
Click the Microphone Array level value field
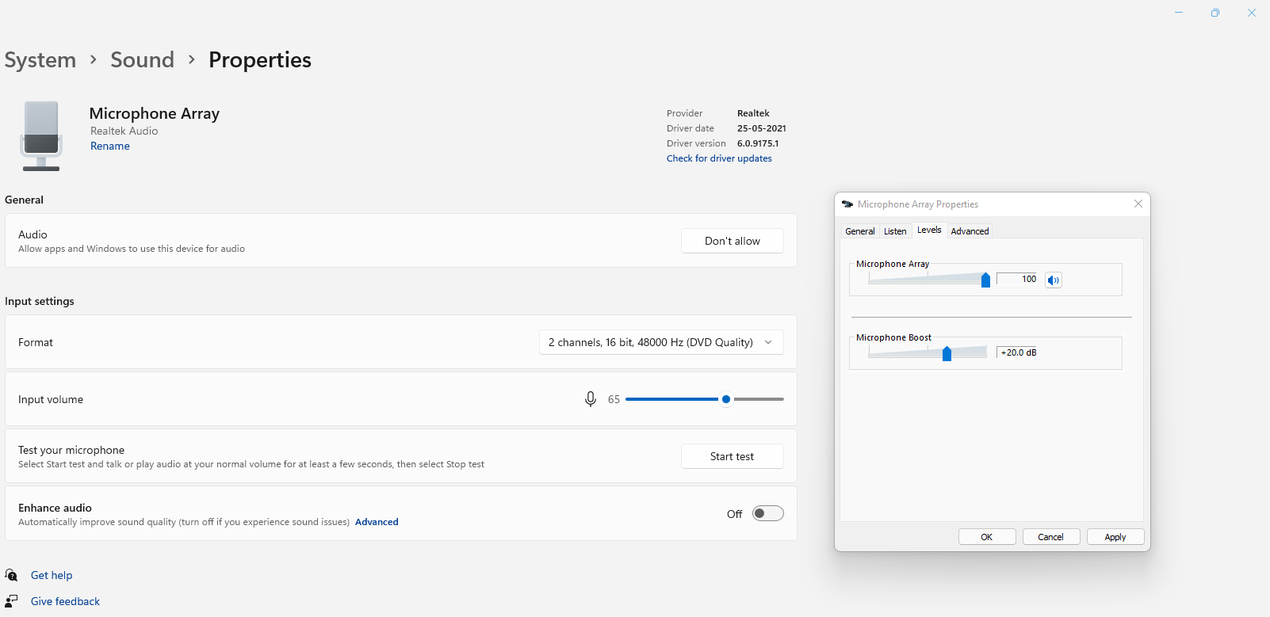click(x=1018, y=279)
